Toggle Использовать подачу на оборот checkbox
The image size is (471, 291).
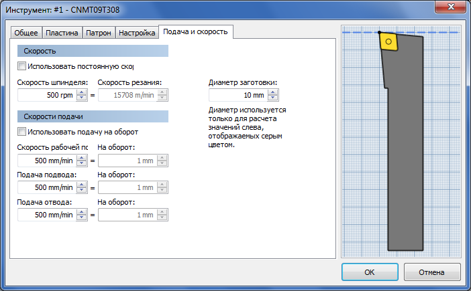click(21, 131)
